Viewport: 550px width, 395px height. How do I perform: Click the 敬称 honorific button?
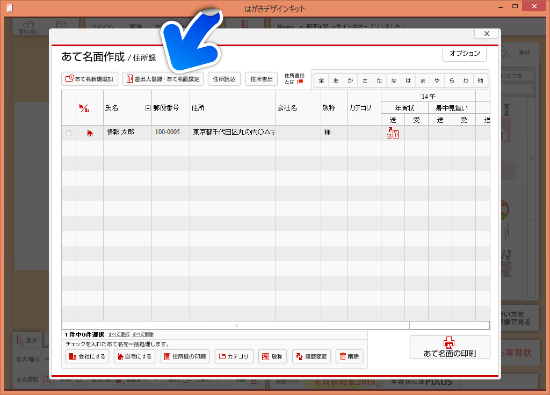tap(272, 356)
